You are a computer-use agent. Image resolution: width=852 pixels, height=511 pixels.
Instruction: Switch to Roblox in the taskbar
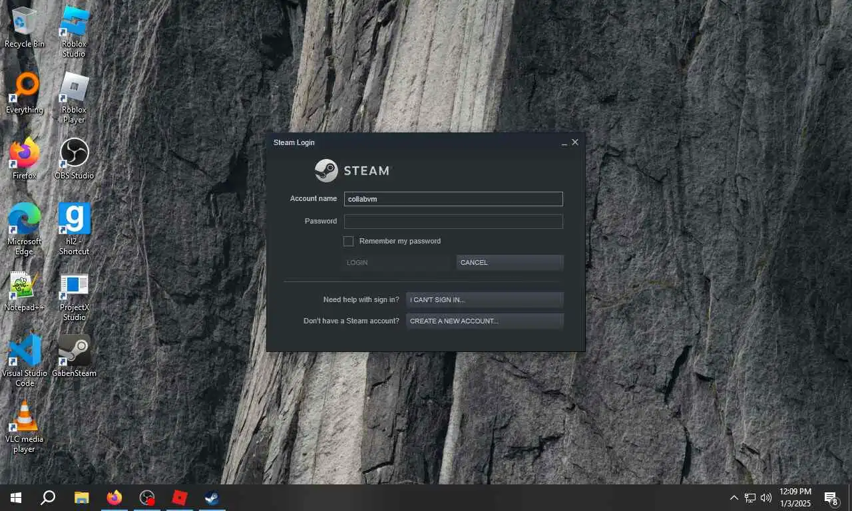[x=180, y=498]
